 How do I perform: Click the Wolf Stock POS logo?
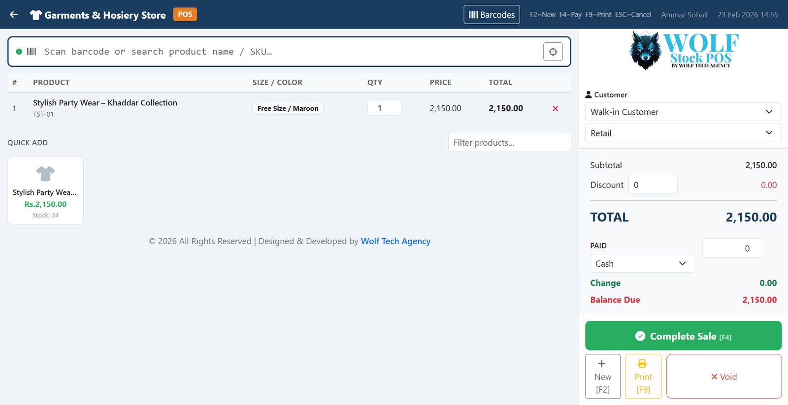pos(683,51)
